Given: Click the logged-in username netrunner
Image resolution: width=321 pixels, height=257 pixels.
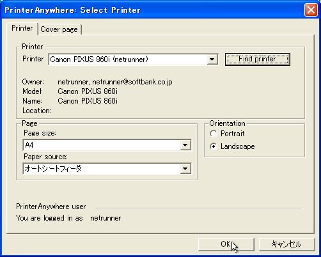Looking at the screenshot, I should pyautogui.click(x=106, y=218).
